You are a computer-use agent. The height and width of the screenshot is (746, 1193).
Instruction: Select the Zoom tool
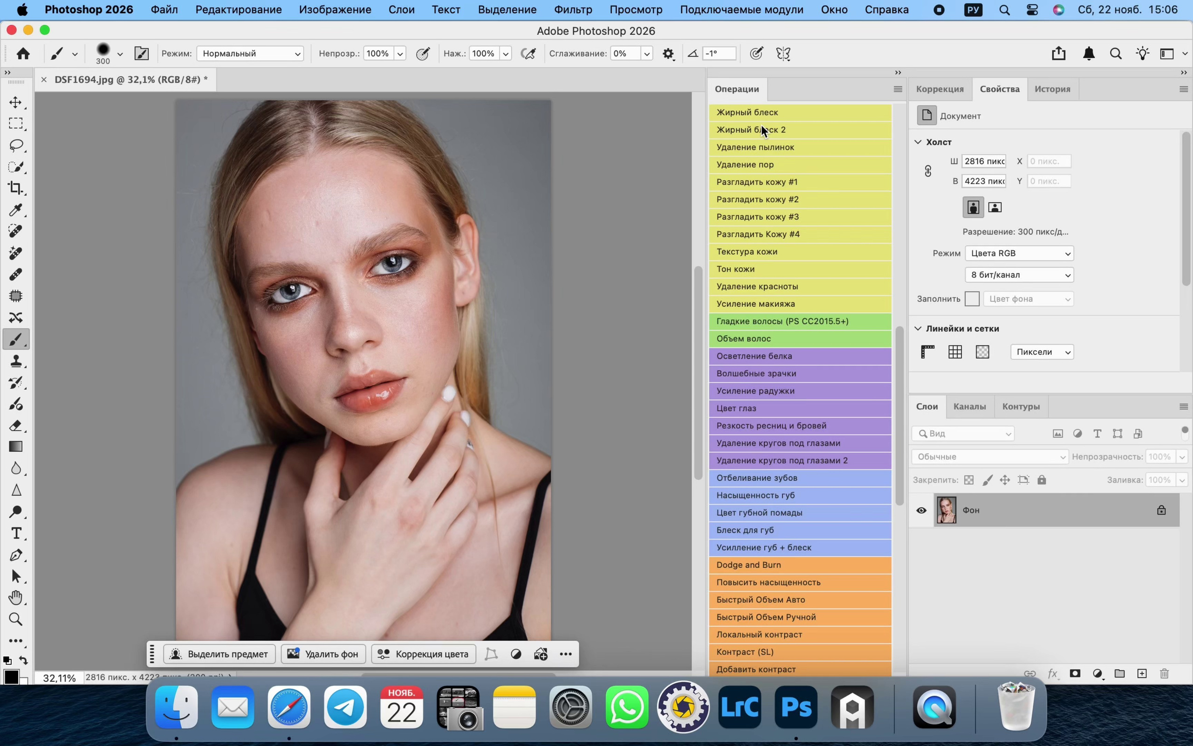16,619
